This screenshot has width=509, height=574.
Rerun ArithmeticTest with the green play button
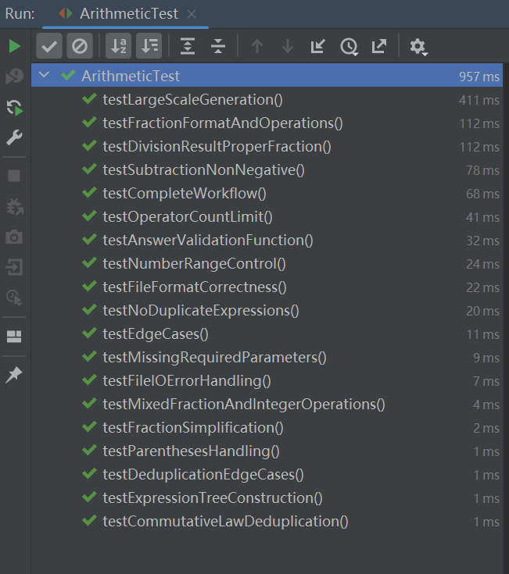pyautogui.click(x=14, y=47)
